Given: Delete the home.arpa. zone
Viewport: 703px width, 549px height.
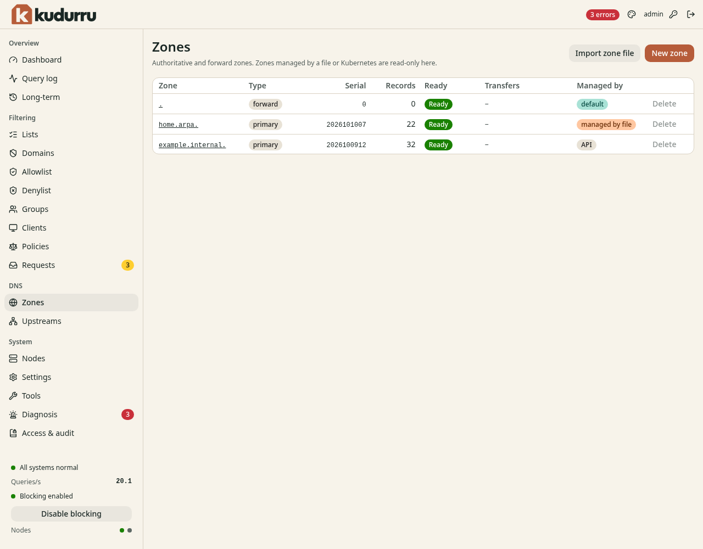Looking at the screenshot, I should [664, 124].
